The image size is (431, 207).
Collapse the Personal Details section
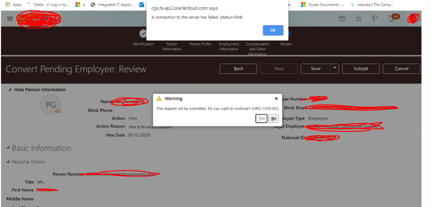[x=7, y=162]
